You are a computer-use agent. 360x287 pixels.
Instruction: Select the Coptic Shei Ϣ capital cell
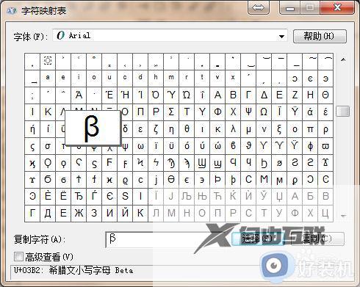click(202, 163)
